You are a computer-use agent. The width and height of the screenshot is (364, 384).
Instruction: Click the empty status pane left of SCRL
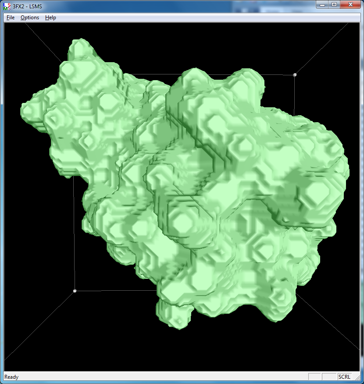329,377
